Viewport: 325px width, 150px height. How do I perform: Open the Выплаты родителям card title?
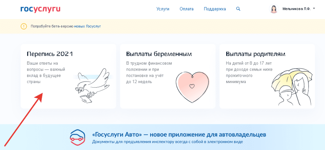pos(255,54)
